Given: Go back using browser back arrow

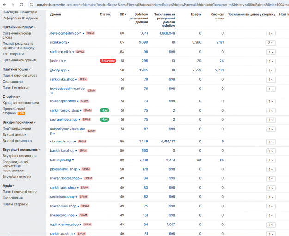Looking at the screenshot, I should click(x=5, y=5).
